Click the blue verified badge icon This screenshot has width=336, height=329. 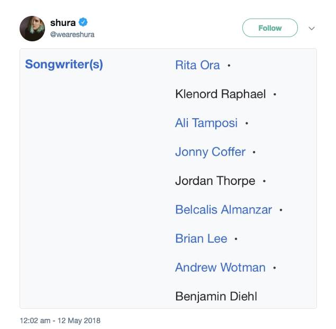coord(83,22)
